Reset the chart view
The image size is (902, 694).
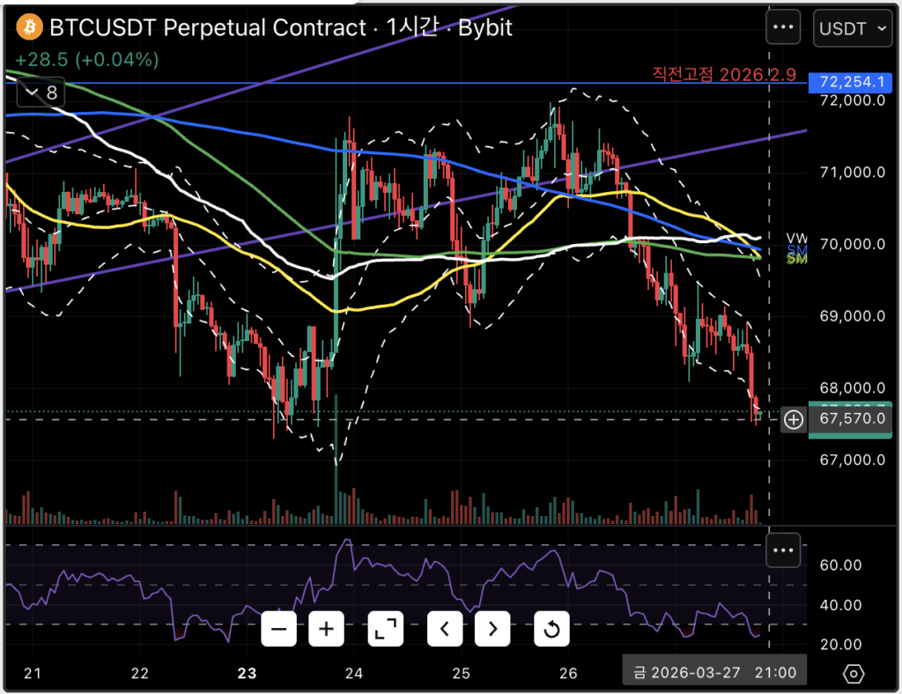(x=551, y=629)
